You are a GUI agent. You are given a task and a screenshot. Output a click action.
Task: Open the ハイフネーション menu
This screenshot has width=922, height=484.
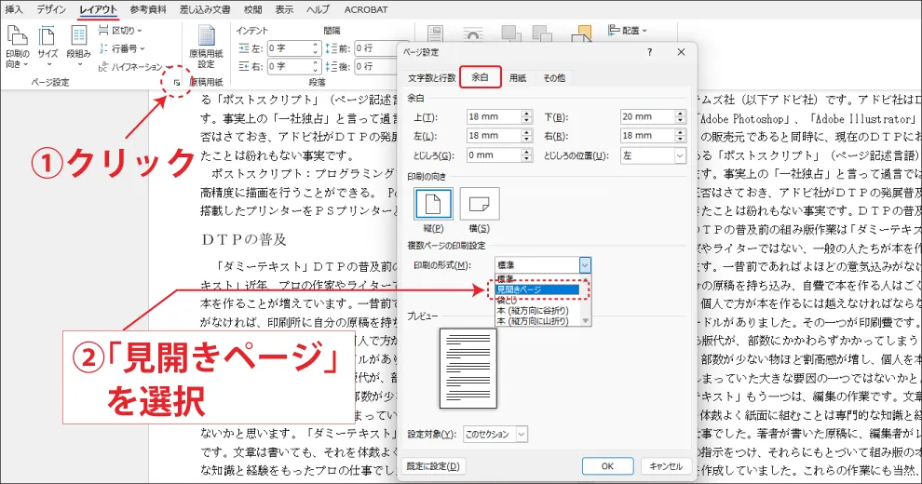[x=135, y=66]
